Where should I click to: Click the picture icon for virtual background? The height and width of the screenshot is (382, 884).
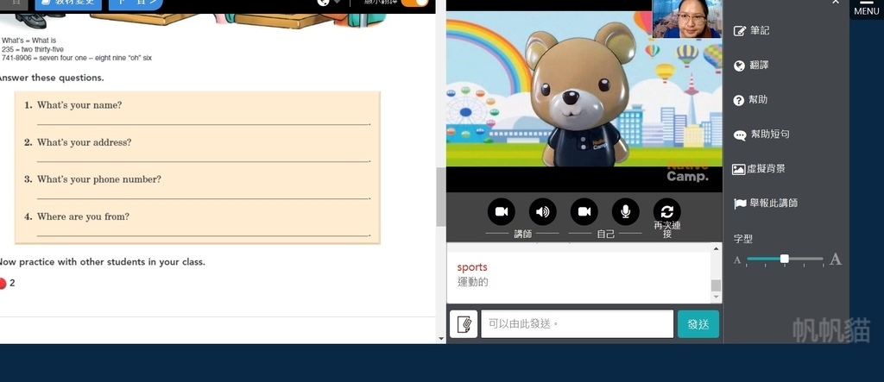click(739, 169)
